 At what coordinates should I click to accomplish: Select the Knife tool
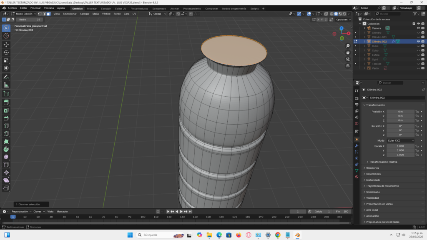coord(6,134)
